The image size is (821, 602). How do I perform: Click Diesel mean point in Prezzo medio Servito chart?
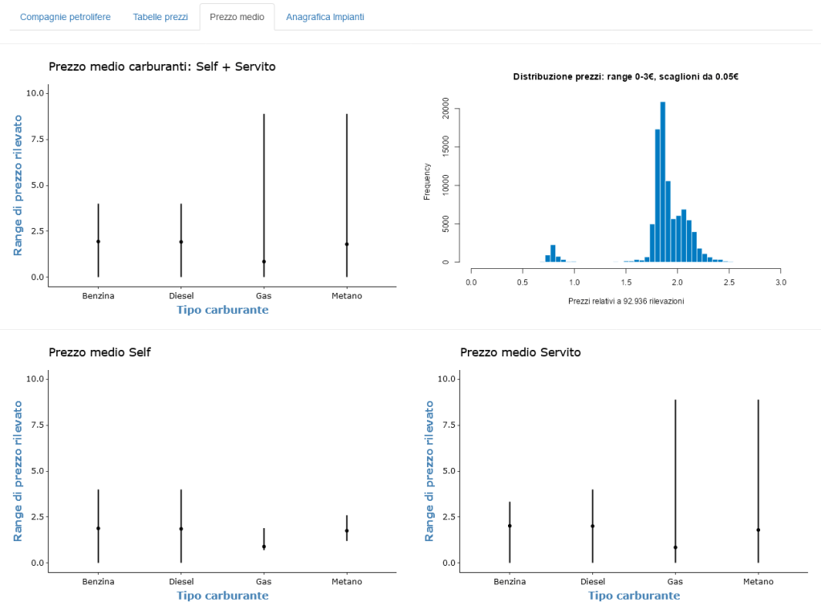tap(593, 526)
